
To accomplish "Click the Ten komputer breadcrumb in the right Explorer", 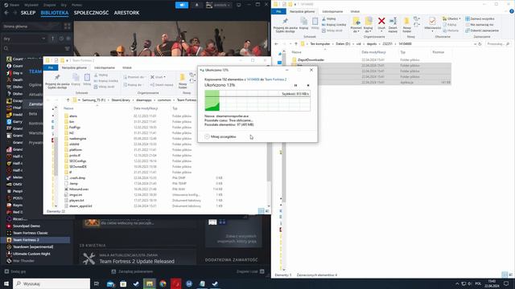I will 320,44.
